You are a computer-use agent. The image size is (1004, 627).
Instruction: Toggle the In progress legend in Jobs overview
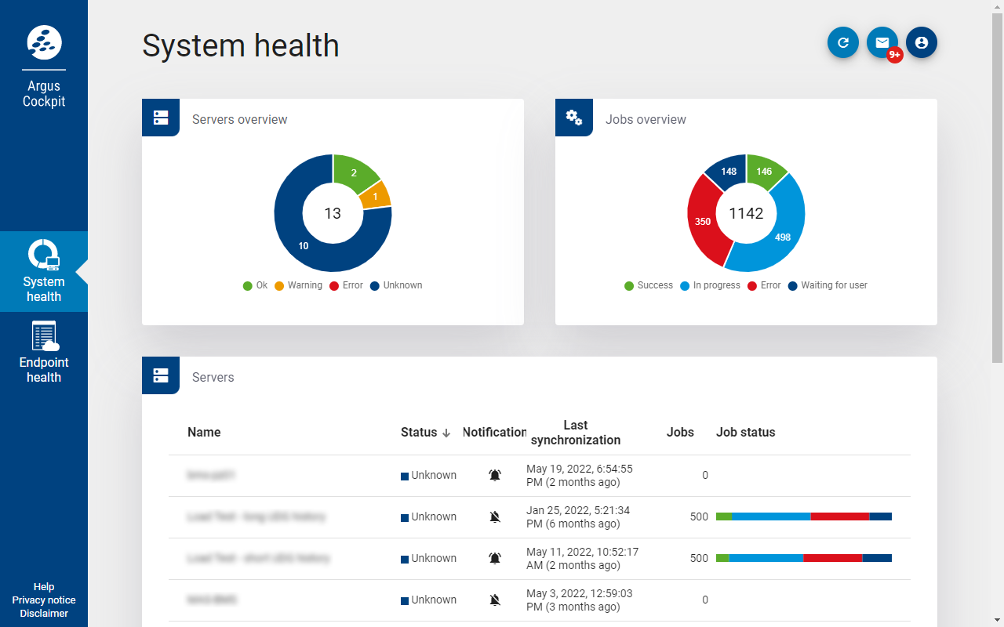(x=710, y=285)
